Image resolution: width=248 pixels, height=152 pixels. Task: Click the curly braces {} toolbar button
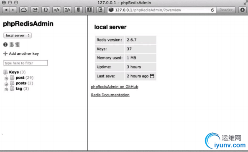click(46, 10)
